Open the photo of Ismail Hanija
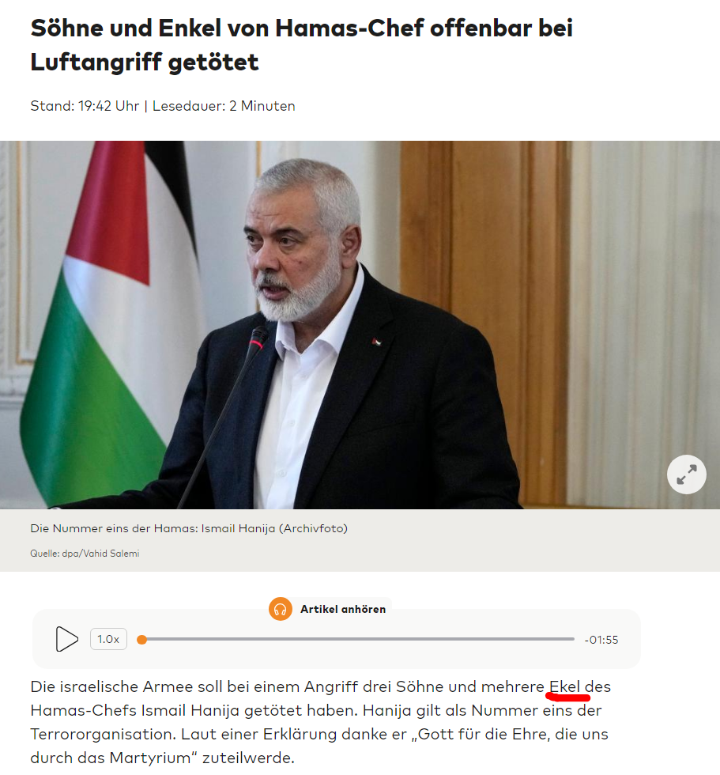Screen dimensions: 720x775 click(360, 325)
